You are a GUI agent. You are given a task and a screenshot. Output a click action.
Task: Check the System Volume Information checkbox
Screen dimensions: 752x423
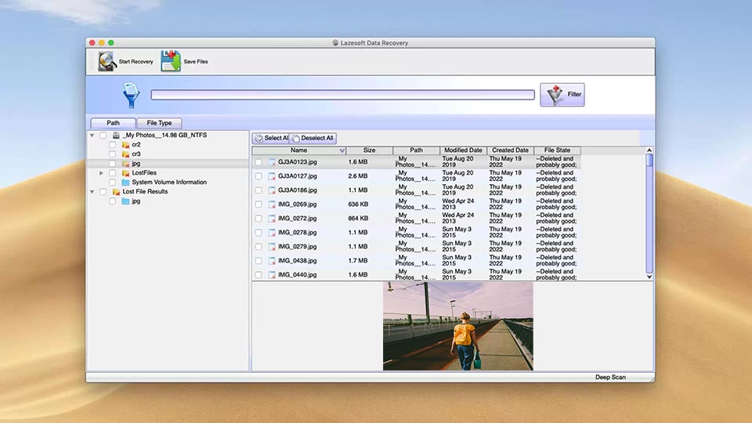tap(112, 183)
